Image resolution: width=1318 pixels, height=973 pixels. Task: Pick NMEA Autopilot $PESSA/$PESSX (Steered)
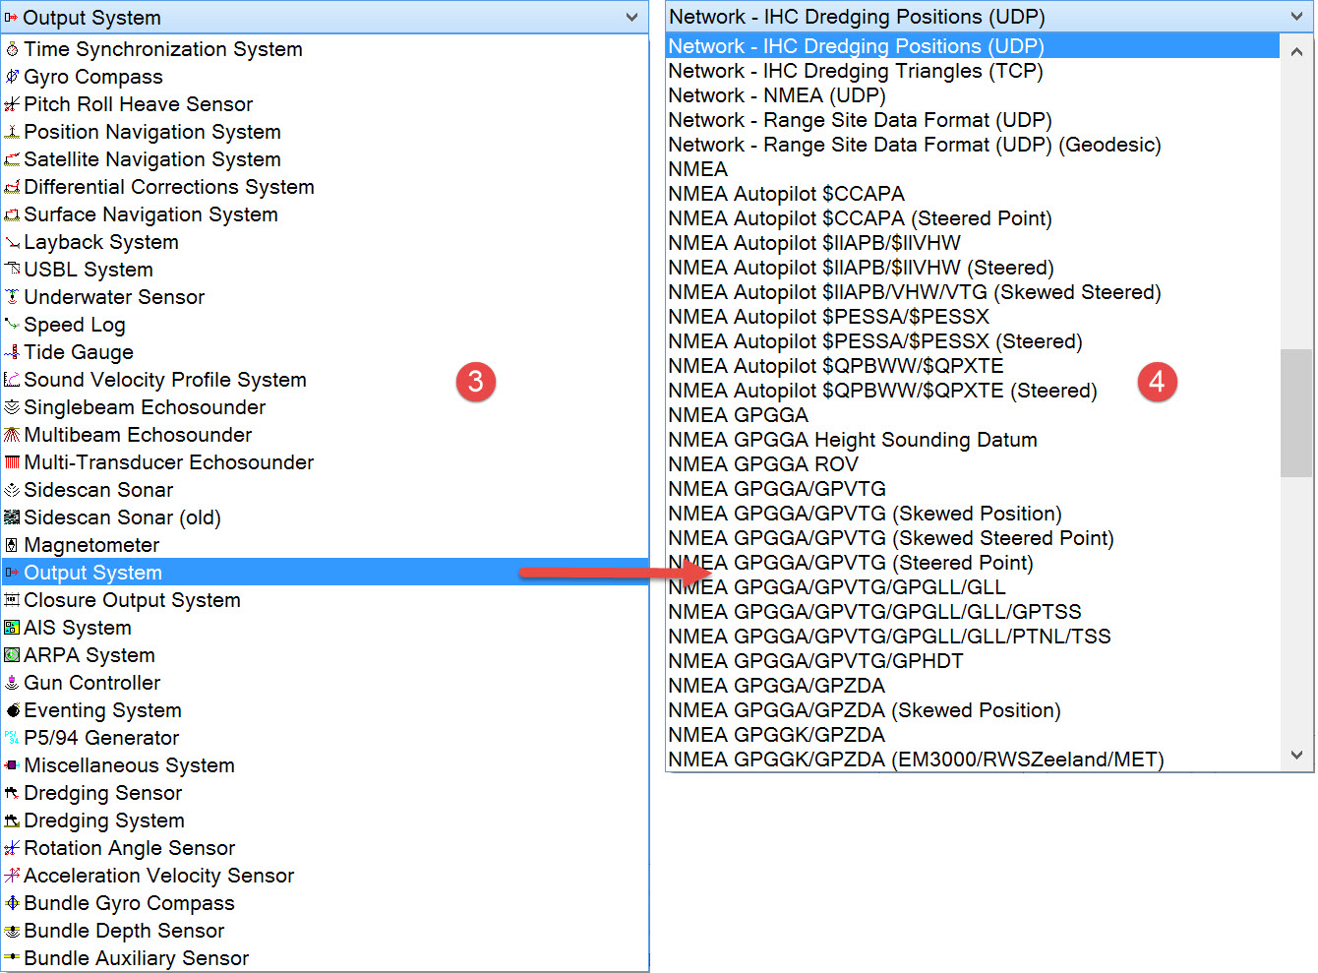pyautogui.click(x=973, y=341)
